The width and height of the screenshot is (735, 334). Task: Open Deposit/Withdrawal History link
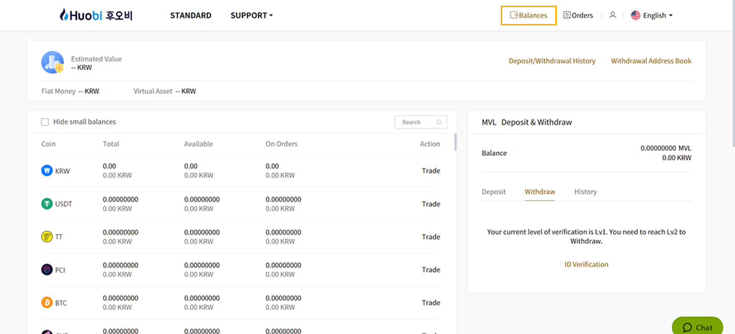[x=552, y=61]
